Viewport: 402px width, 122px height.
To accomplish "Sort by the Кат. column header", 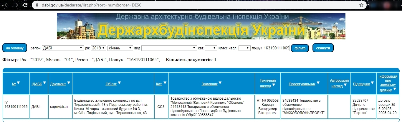I will click(x=159, y=84).
